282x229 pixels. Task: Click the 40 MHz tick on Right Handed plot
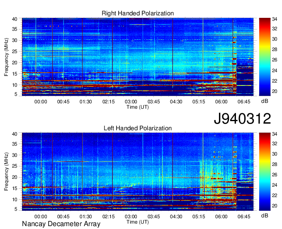(15, 19)
